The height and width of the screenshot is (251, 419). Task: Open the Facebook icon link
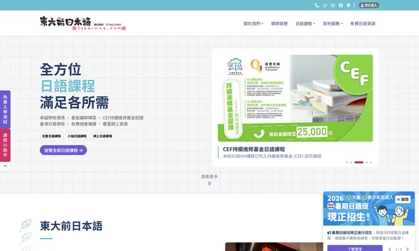(x=340, y=5)
